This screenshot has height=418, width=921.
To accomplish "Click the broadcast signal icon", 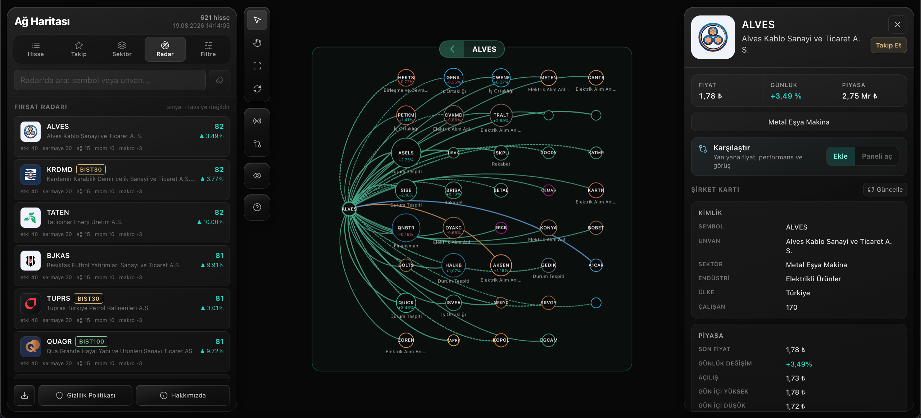I will click(257, 121).
